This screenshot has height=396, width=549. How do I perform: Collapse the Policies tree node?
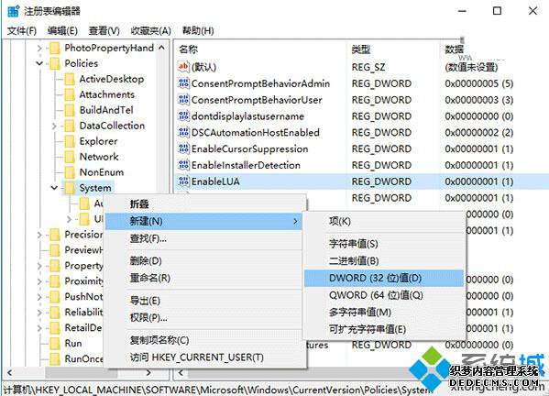pos(39,63)
